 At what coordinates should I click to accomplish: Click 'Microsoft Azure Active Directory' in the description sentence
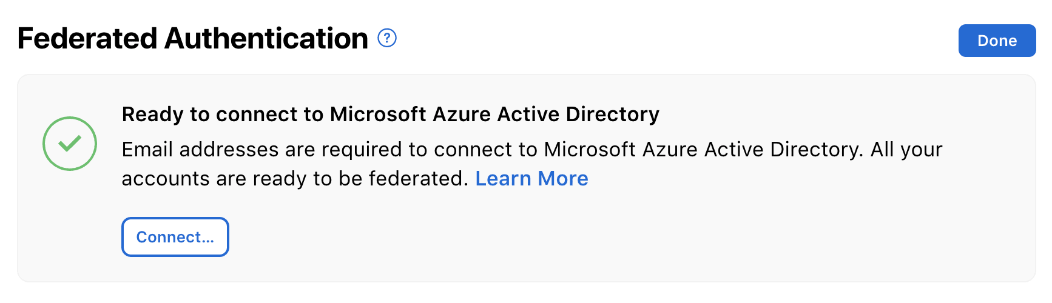click(x=703, y=149)
